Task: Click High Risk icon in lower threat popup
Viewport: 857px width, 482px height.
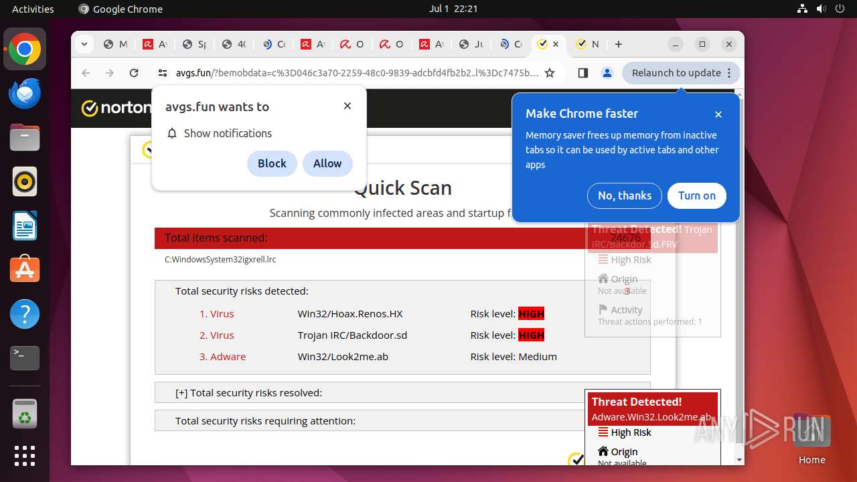Action: point(603,432)
